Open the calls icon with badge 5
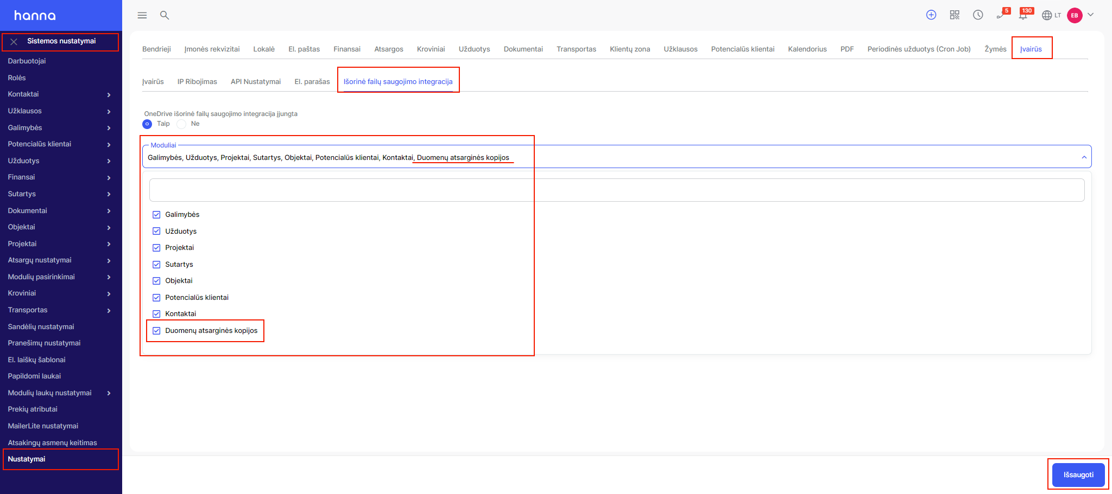 (x=1002, y=14)
